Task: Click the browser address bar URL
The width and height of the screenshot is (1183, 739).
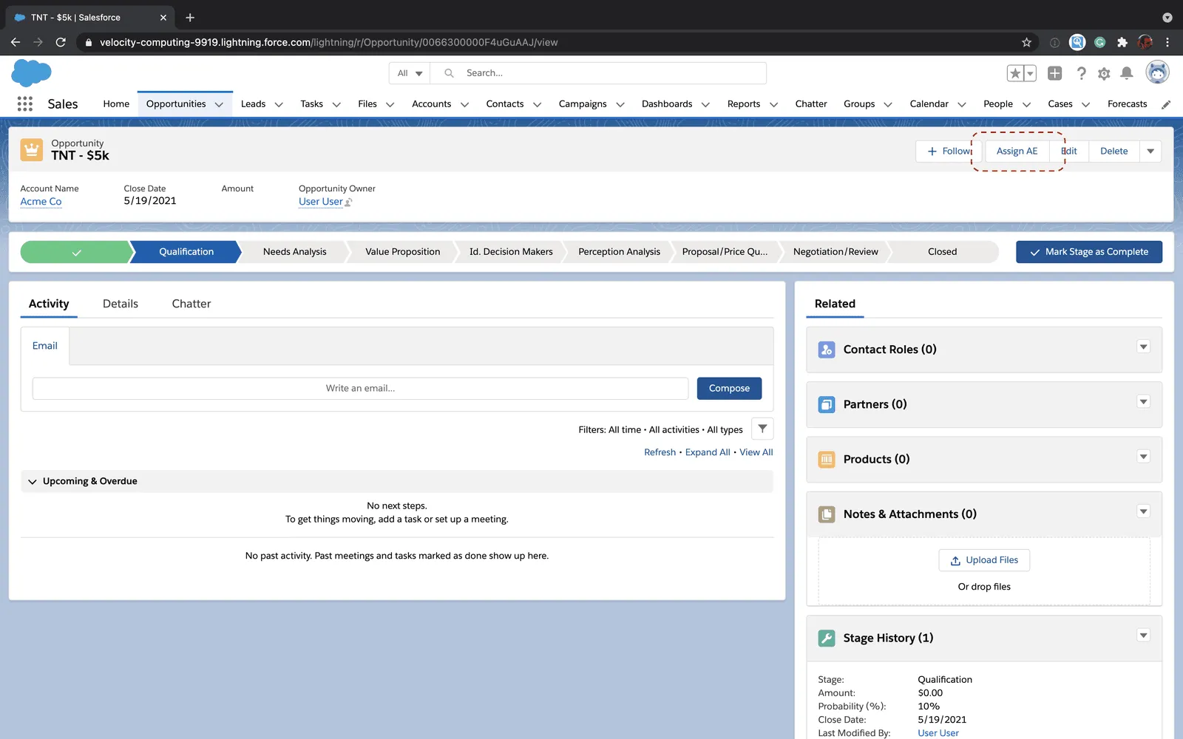Action: click(329, 42)
